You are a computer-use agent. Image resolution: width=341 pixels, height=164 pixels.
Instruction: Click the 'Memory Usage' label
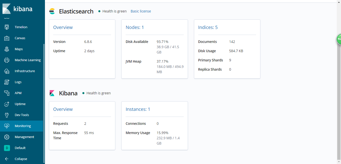click(138, 133)
